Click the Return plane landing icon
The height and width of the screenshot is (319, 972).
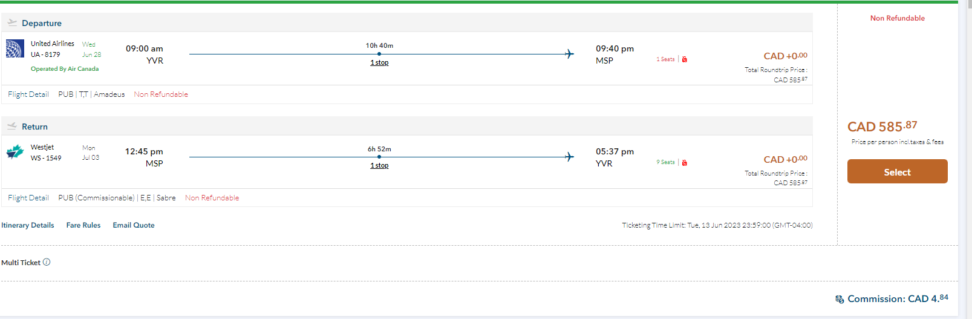click(12, 127)
